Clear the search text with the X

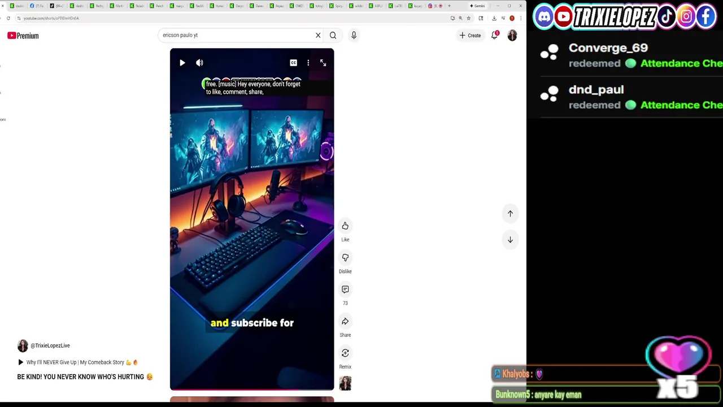pos(318,35)
